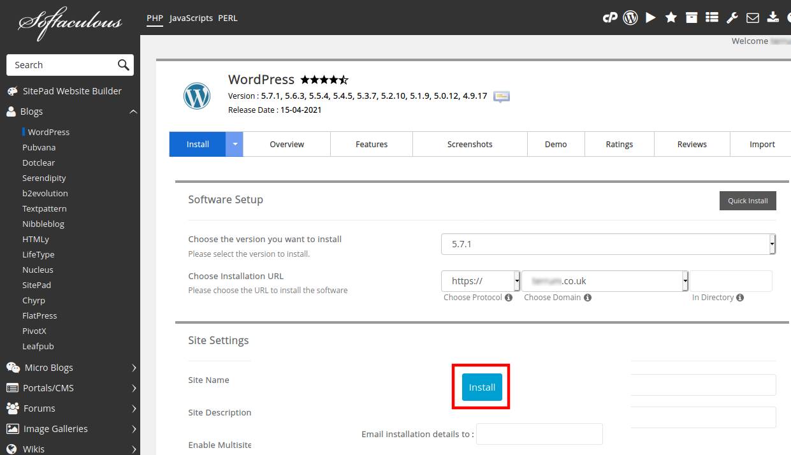This screenshot has height=455, width=791.
Task: Open the Import tab
Action: (762, 144)
